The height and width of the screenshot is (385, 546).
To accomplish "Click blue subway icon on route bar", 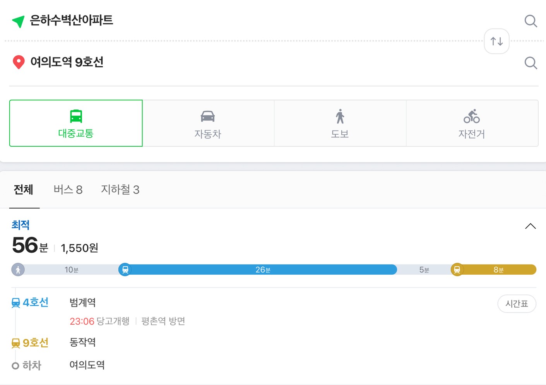I will pos(125,269).
